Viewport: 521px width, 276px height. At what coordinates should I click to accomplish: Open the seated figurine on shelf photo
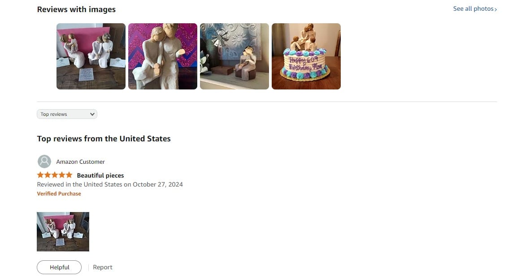[x=234, y=56]
